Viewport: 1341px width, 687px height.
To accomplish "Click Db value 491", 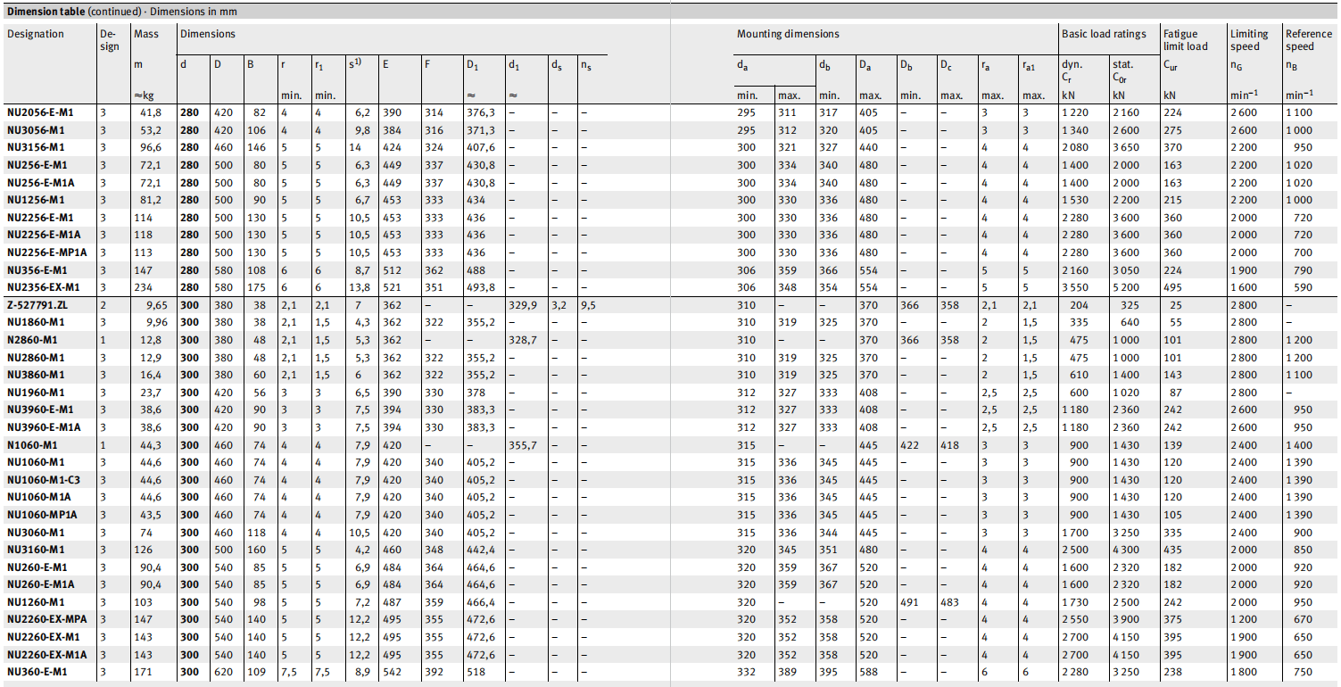I will click(908, 602).
